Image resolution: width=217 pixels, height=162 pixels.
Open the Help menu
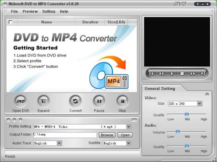pyautogui.click(x=64, y=11)
